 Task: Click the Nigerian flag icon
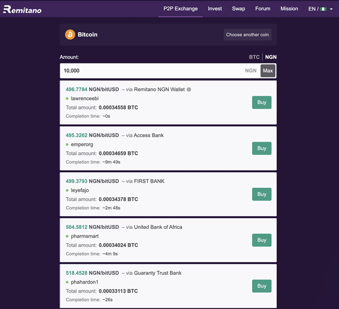(x=323, y=9)
